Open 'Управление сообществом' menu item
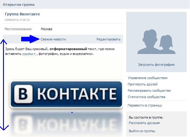Viewport: 190px width, 137px height. 148,78
